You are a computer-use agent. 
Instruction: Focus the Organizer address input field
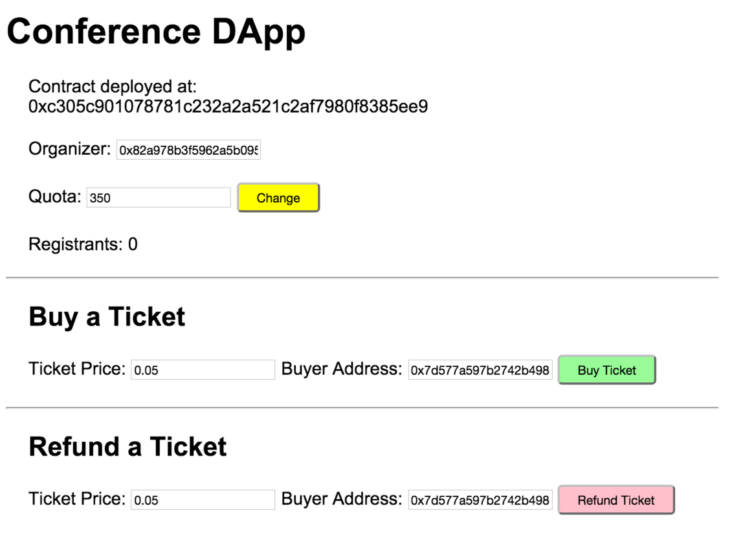188,149
